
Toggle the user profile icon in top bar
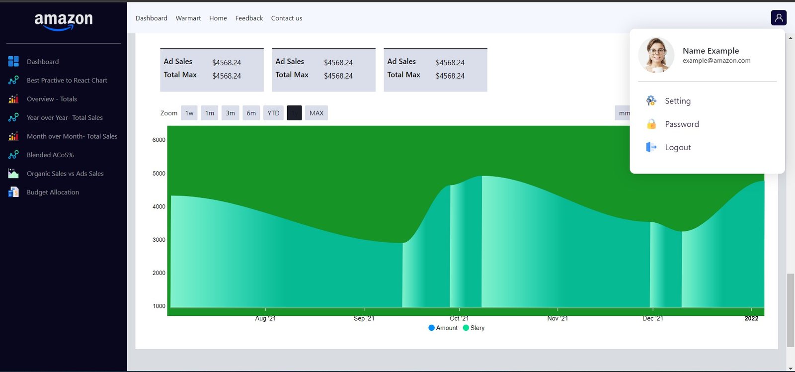pos(778,18)
